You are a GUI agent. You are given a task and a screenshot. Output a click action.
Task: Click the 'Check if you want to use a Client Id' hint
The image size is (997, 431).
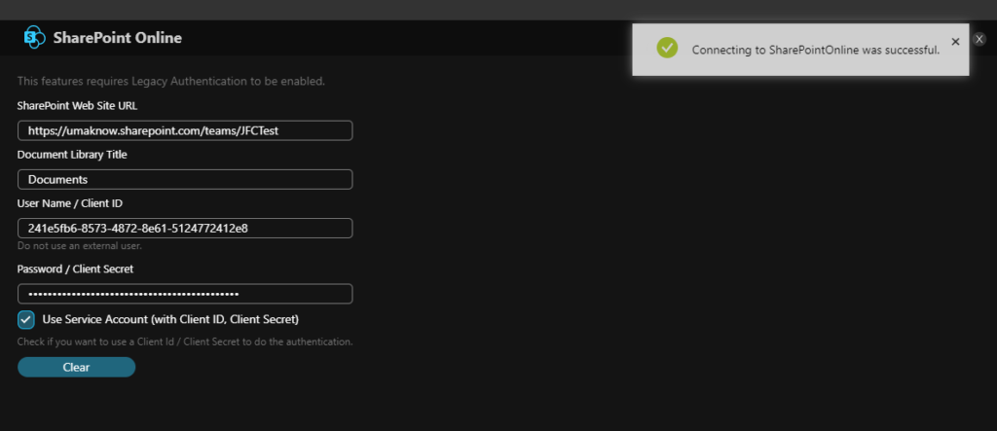185,342
